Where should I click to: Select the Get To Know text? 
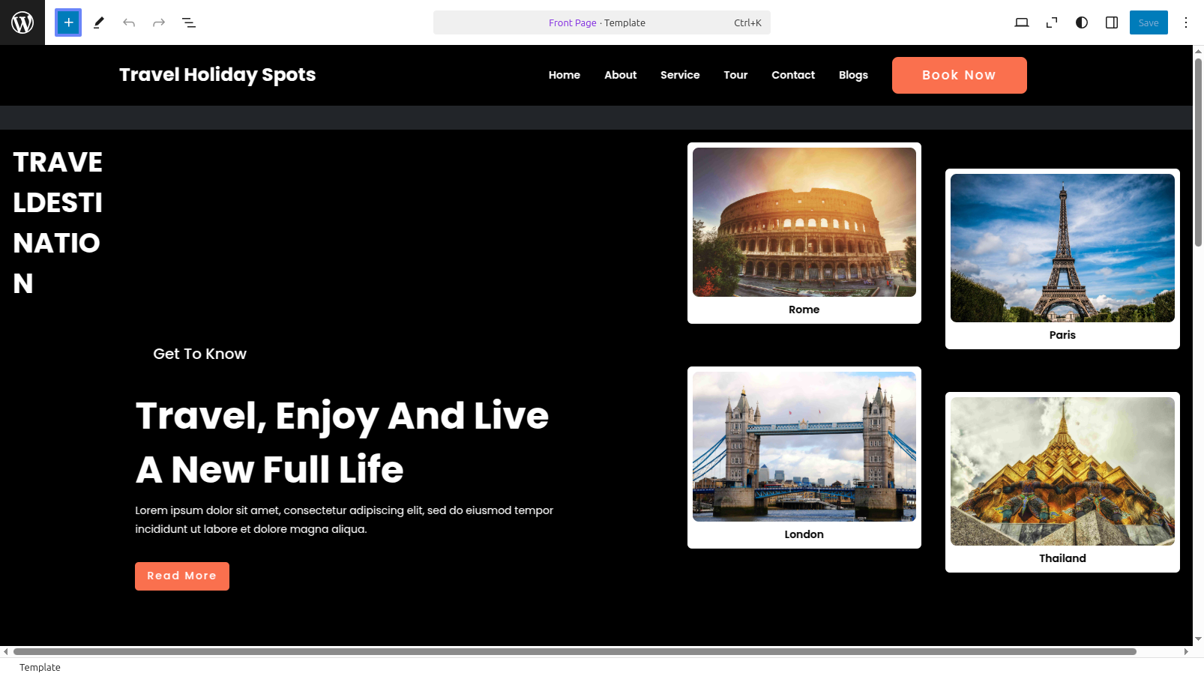[x=199, y=354]
